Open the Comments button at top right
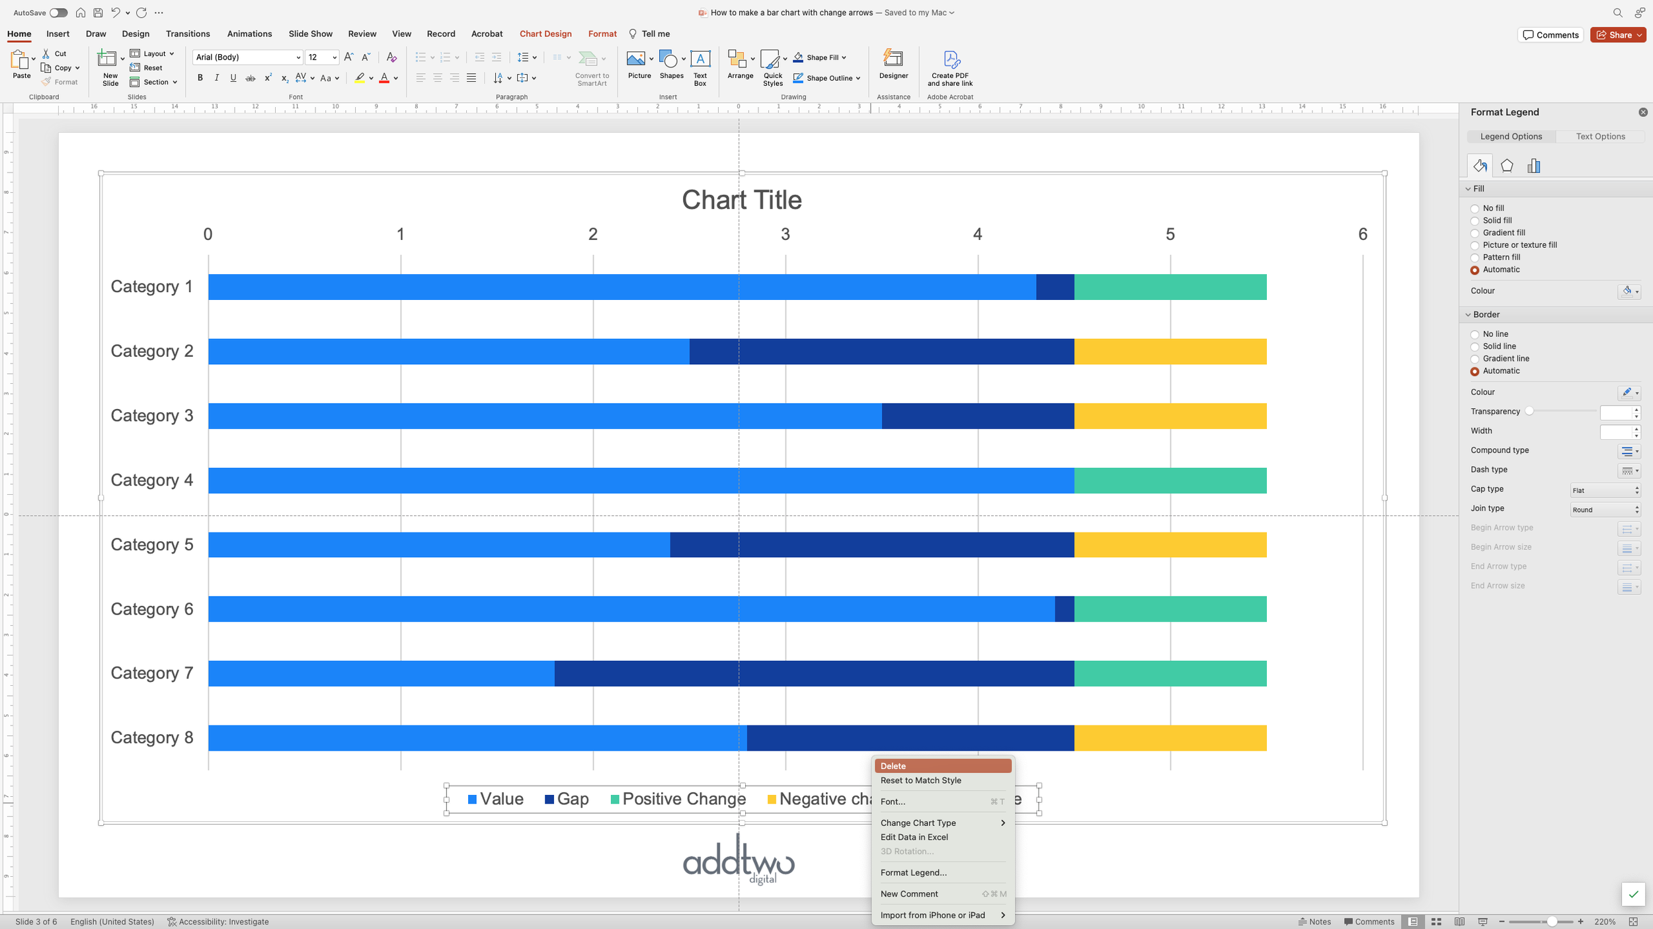This screenshot has width=1653, height=929. click(1550, 35)
